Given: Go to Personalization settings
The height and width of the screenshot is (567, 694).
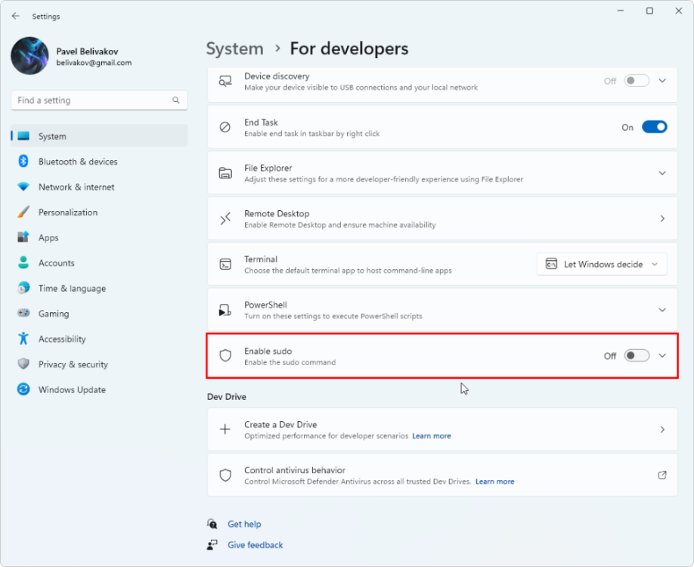Looking at the screenshot, I should click(x=100, y=212).
